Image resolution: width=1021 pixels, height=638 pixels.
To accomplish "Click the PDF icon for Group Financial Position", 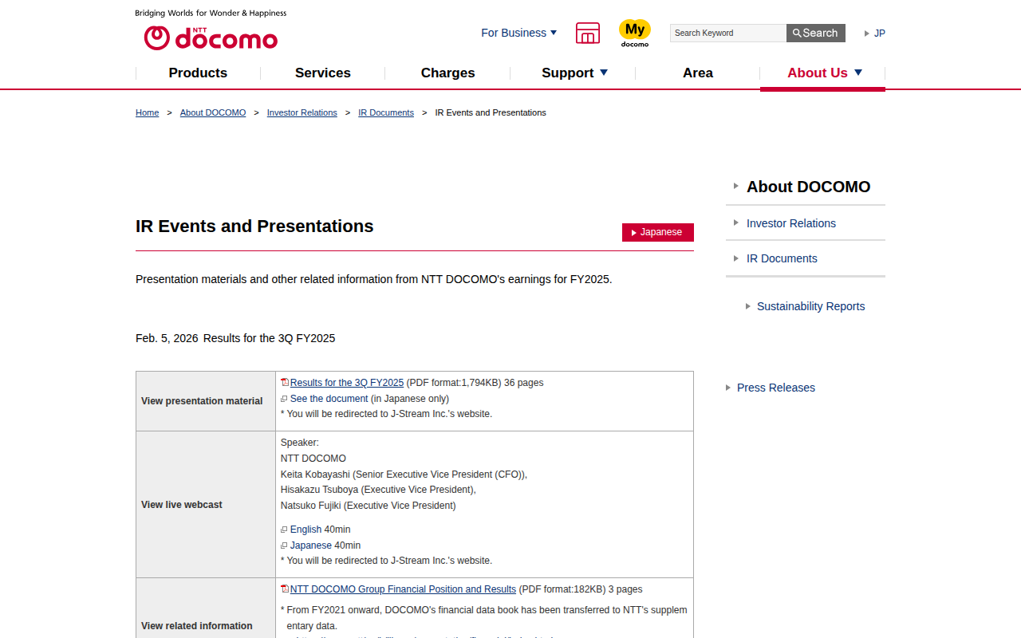I will coord(285,589).
